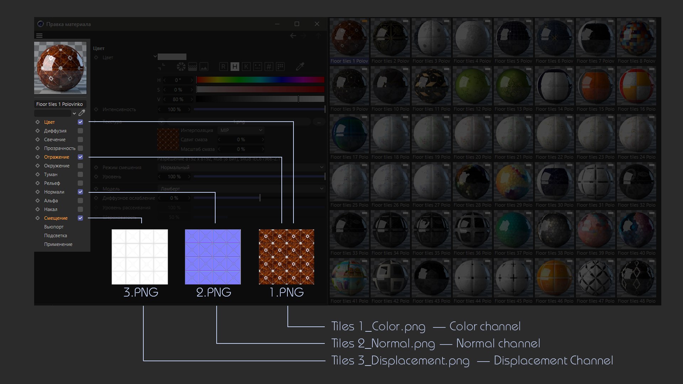Adjust the Hue rainbow slider

260,80
